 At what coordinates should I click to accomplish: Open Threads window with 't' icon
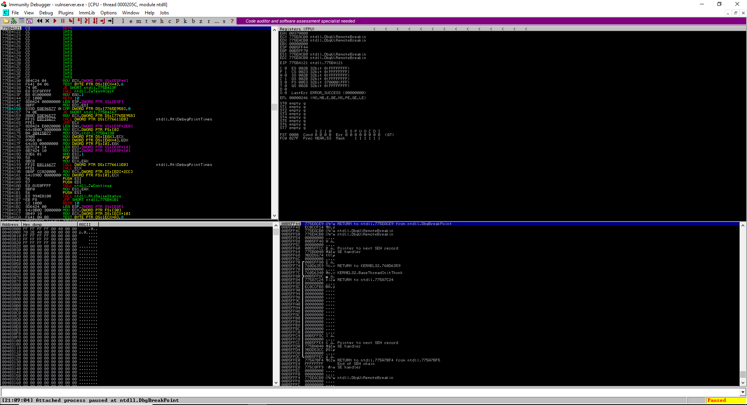point(146,21)
